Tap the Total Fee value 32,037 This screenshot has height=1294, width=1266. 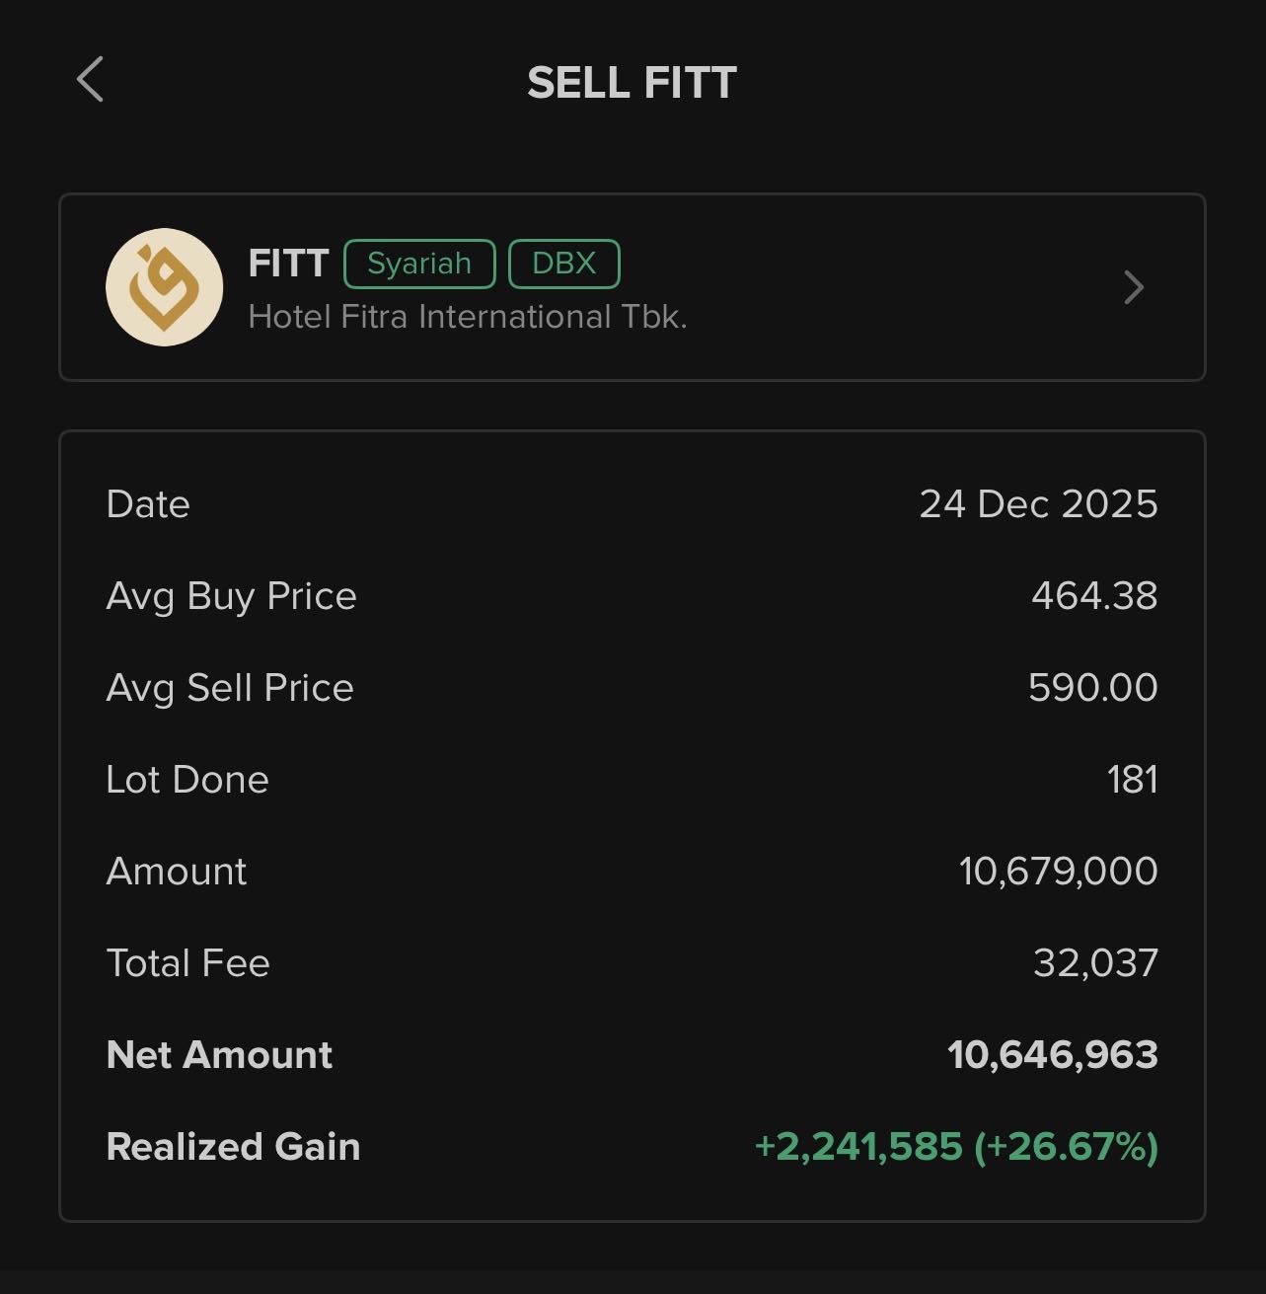pyautogui.click(x=1095, y=963)
